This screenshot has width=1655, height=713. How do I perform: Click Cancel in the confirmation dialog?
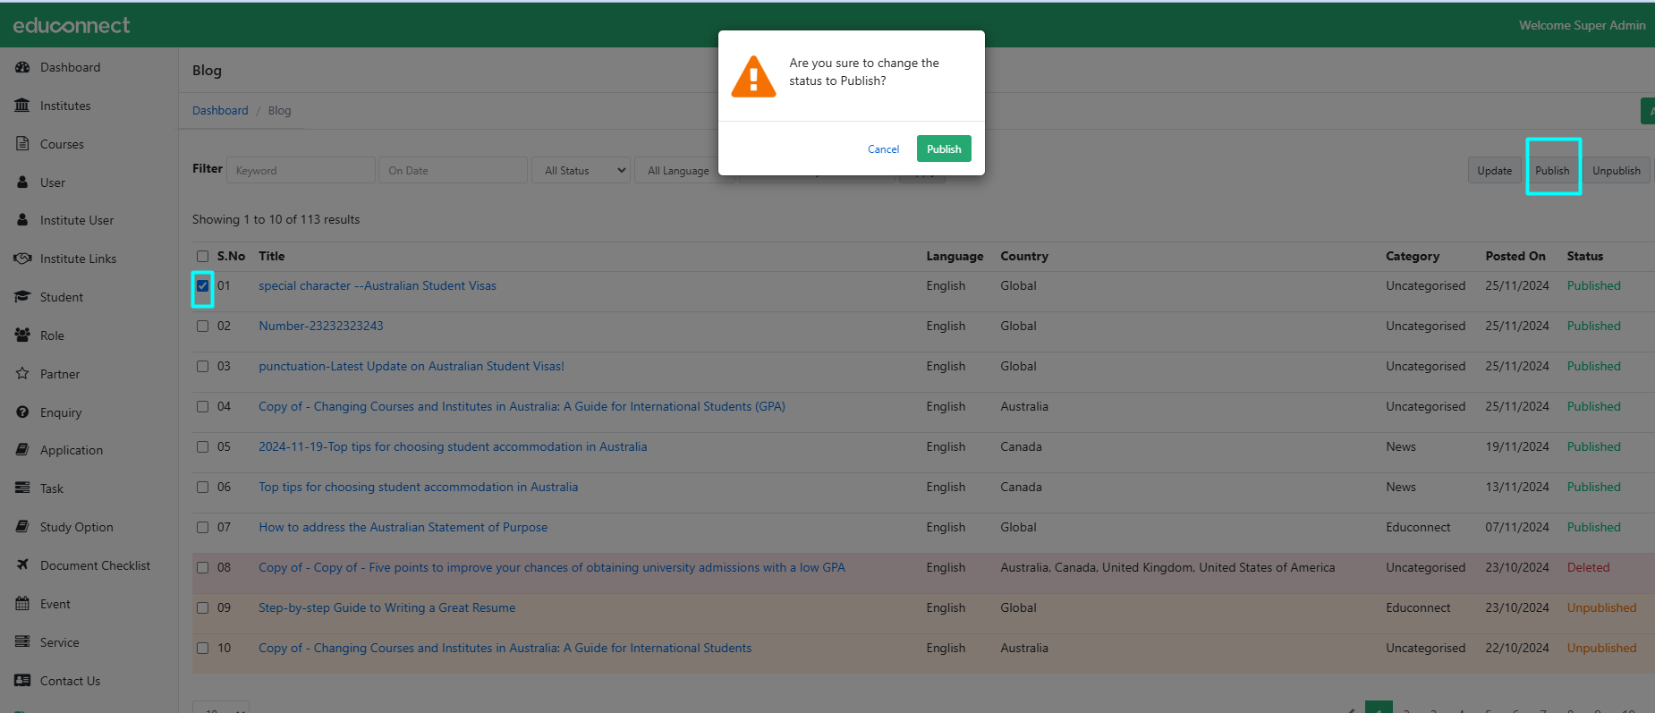pos(883,149)
